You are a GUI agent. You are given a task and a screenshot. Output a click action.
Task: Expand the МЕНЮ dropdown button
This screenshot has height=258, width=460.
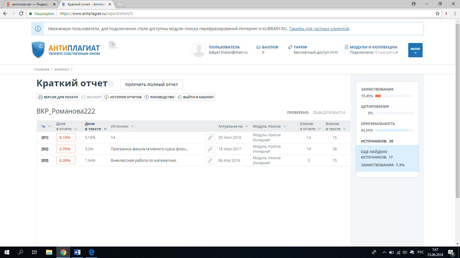coord(415,50)
